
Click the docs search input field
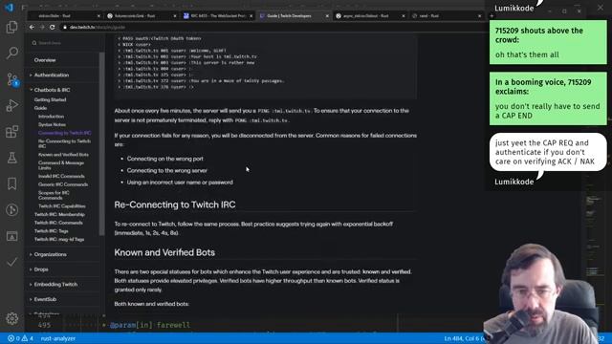[64, 43]
